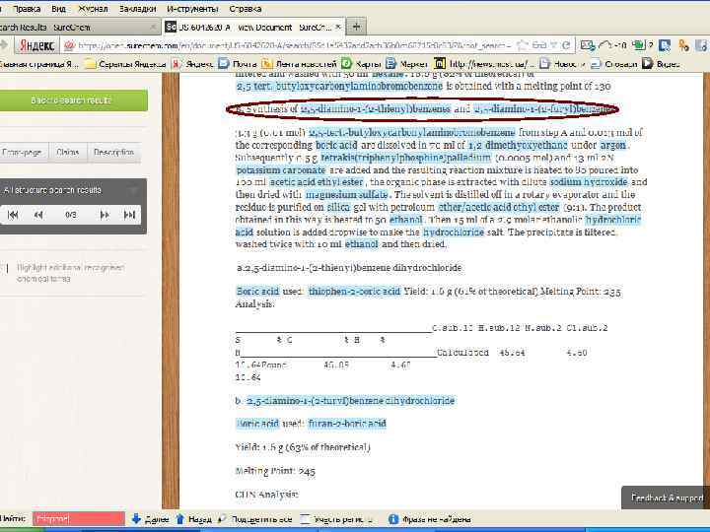Click highlighted term furan-2-boric acid
The width and height of the screenshot is (710, 532).
tap(347, 424)
